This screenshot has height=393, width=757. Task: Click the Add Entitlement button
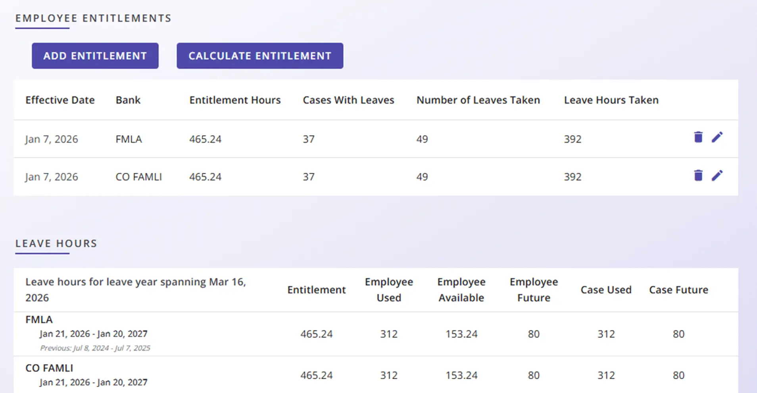[95, 56]
